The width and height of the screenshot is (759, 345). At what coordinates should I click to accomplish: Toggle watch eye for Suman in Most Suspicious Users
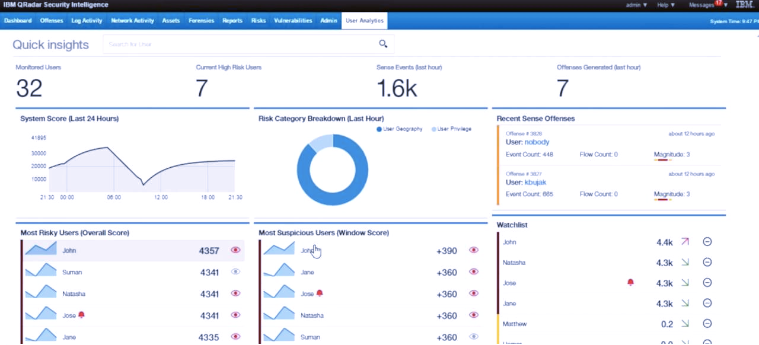pos(473,337)
